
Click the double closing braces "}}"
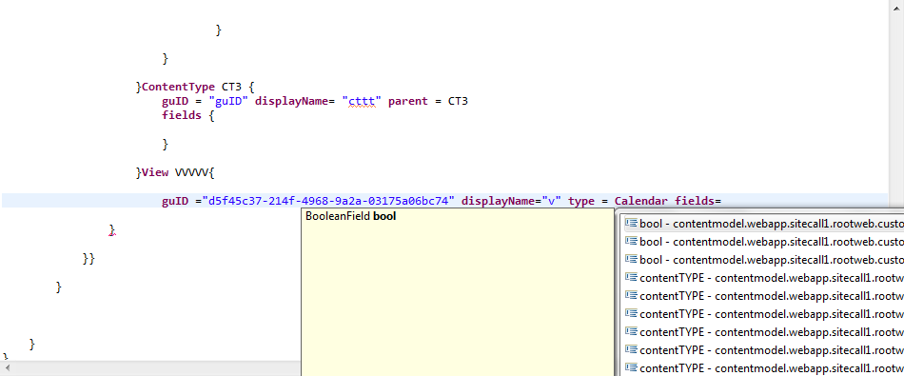coord(88,258)
